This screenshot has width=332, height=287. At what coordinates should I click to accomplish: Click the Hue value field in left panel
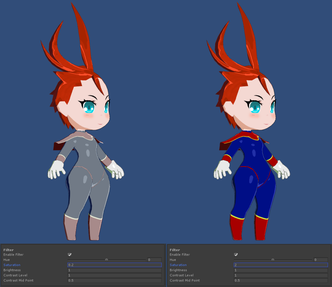pyautogui.click(x=155, y=260)
